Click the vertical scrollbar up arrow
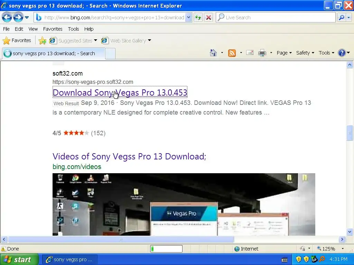Viewport: 354px width, 265px height. [350, 65]
